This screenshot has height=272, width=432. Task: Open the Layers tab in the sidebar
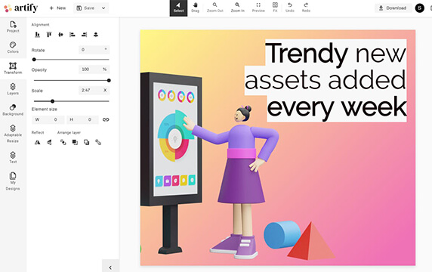[x=13, y=89]
